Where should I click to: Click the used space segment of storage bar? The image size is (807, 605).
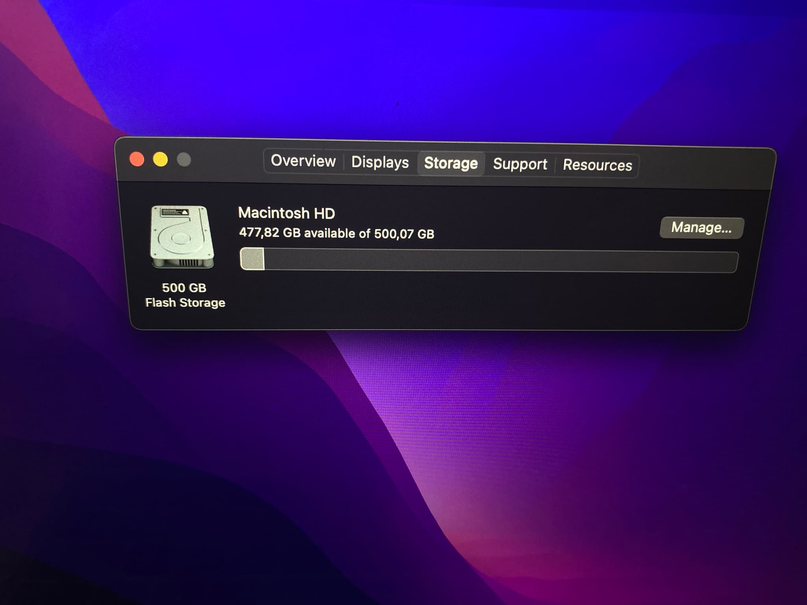pyautogui.click(x=252, y=259)
